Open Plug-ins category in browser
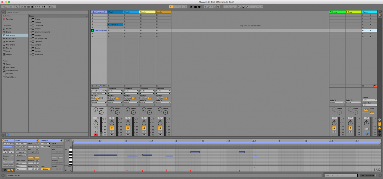This screenshot has width=383, height=179. click(x=9, y=48)
